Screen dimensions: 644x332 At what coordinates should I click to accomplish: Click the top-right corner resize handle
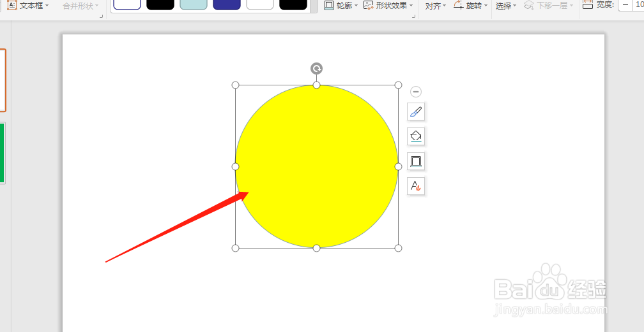pos(399,85)
